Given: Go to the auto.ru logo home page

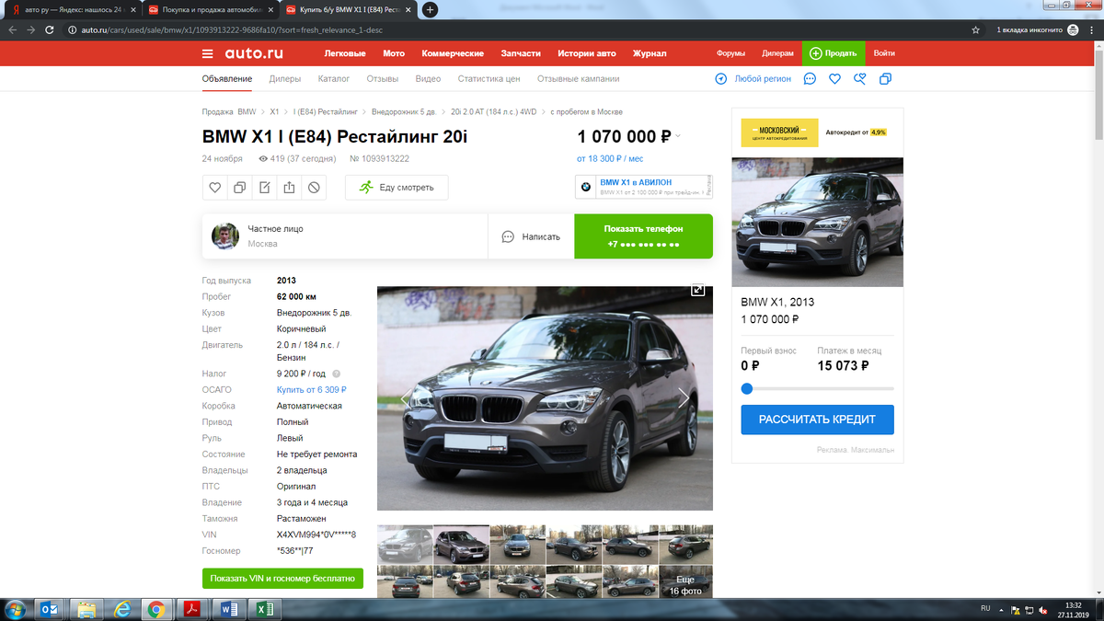Looking at the screenshot, I should (x=254, y=53).
